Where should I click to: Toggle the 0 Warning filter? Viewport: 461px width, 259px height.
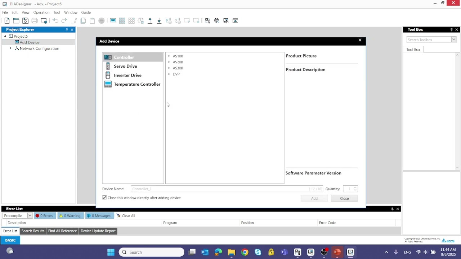[x=70, y=215]
